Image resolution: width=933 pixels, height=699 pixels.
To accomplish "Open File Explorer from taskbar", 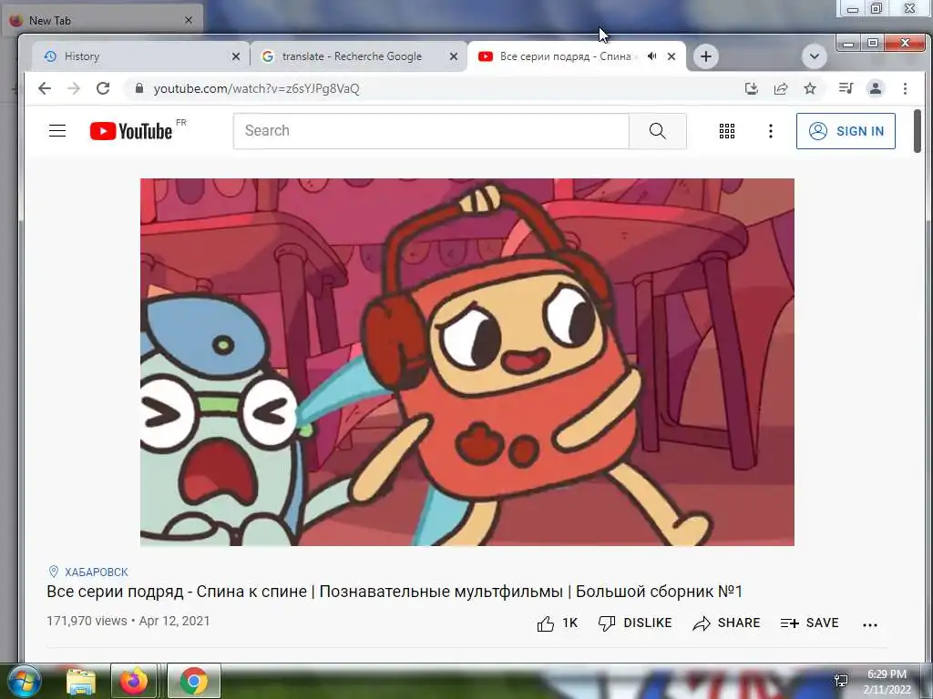I will (81, 681).
